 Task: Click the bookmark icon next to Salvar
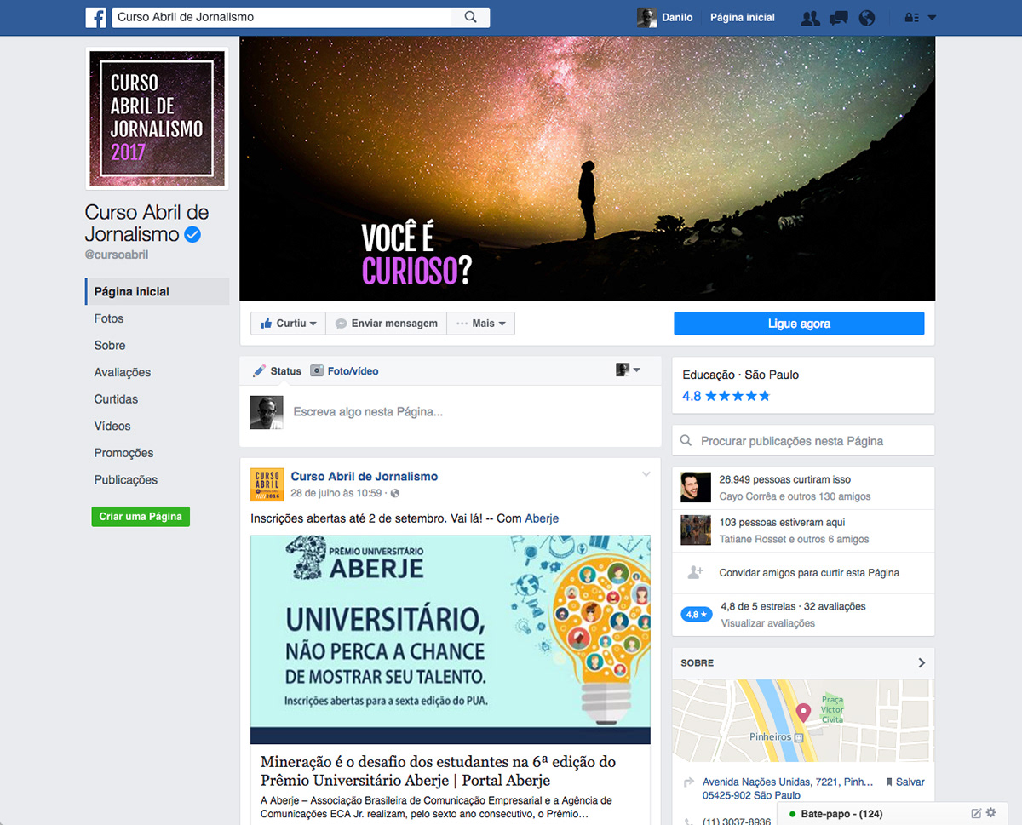[889, 782]
